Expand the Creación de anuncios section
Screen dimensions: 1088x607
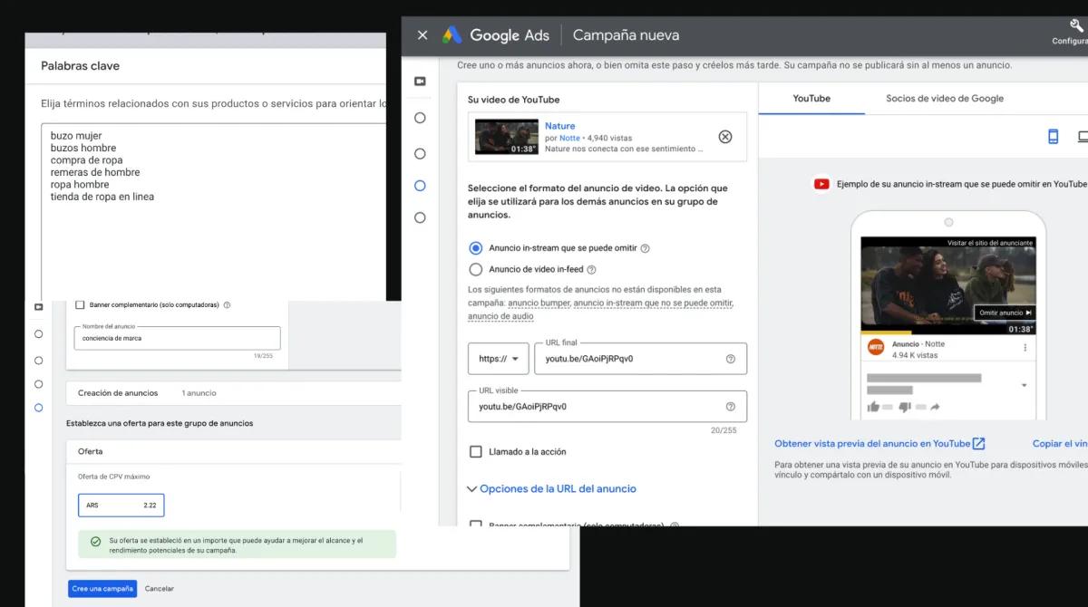234,393
